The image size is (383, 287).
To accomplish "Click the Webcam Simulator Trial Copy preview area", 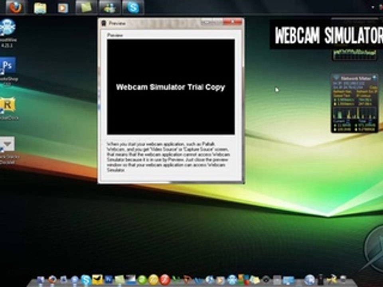I will pos(171,86).
